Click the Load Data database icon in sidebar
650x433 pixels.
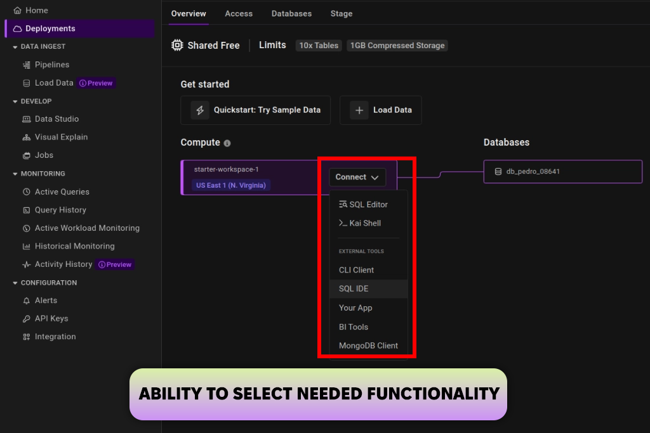(x=27, y=83)
